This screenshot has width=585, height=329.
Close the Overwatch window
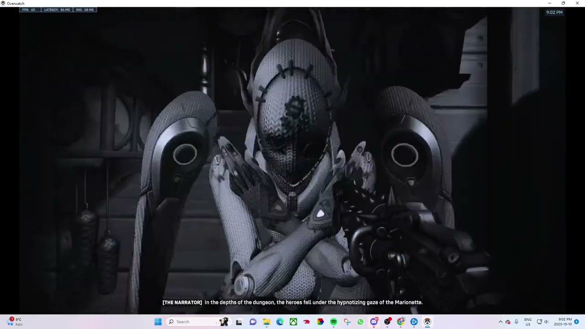pyautogui.click(x=577, y=3)
